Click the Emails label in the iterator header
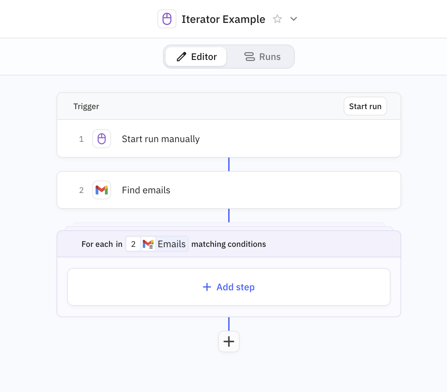The height and width of the screenshot is (392, 447). 172,244
